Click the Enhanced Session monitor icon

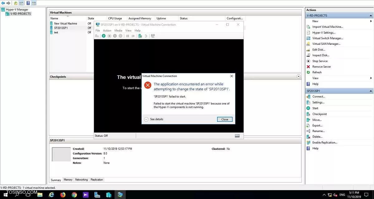tap(153, 36)
